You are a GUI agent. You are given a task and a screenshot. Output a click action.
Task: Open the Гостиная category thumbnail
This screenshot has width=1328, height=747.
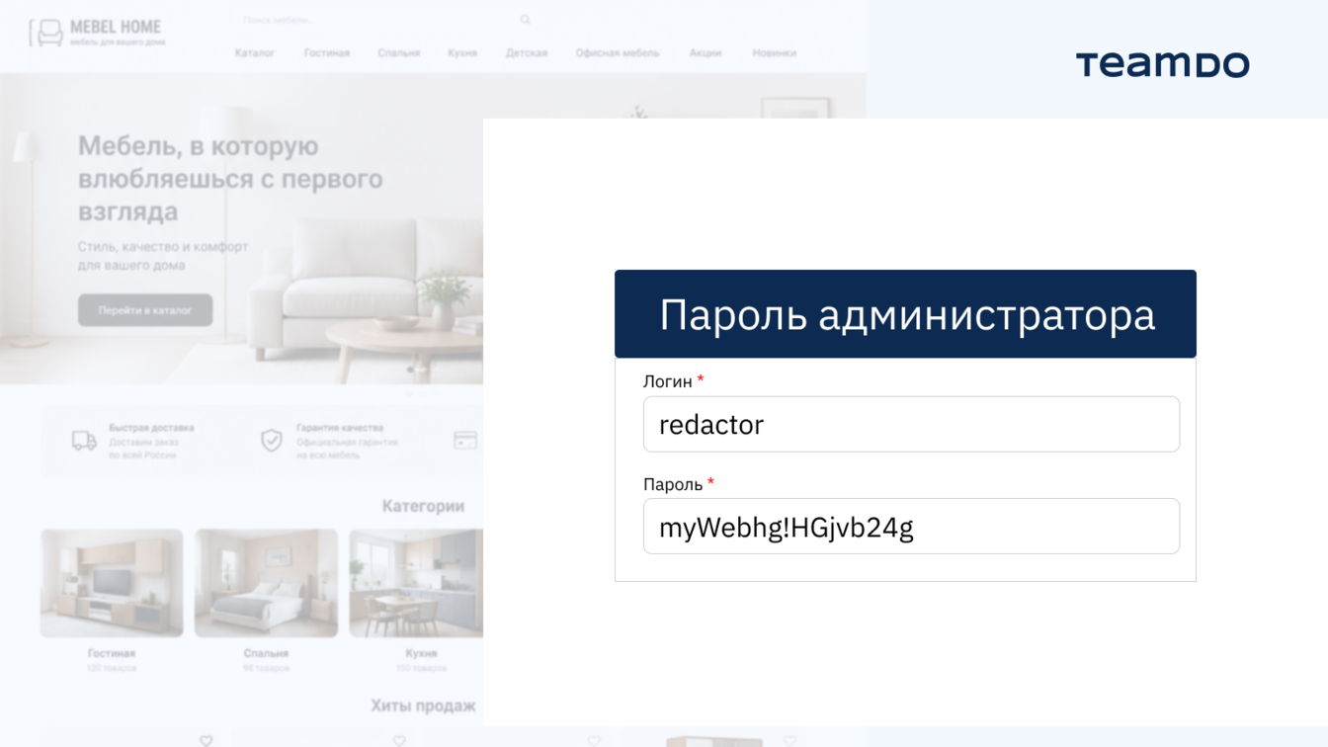point(112,583)
